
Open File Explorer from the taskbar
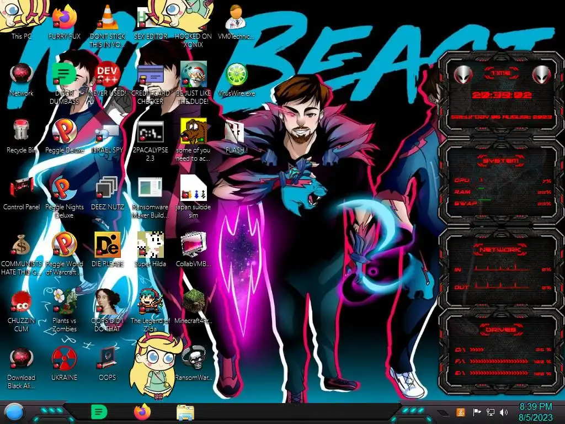click(185, 412)
